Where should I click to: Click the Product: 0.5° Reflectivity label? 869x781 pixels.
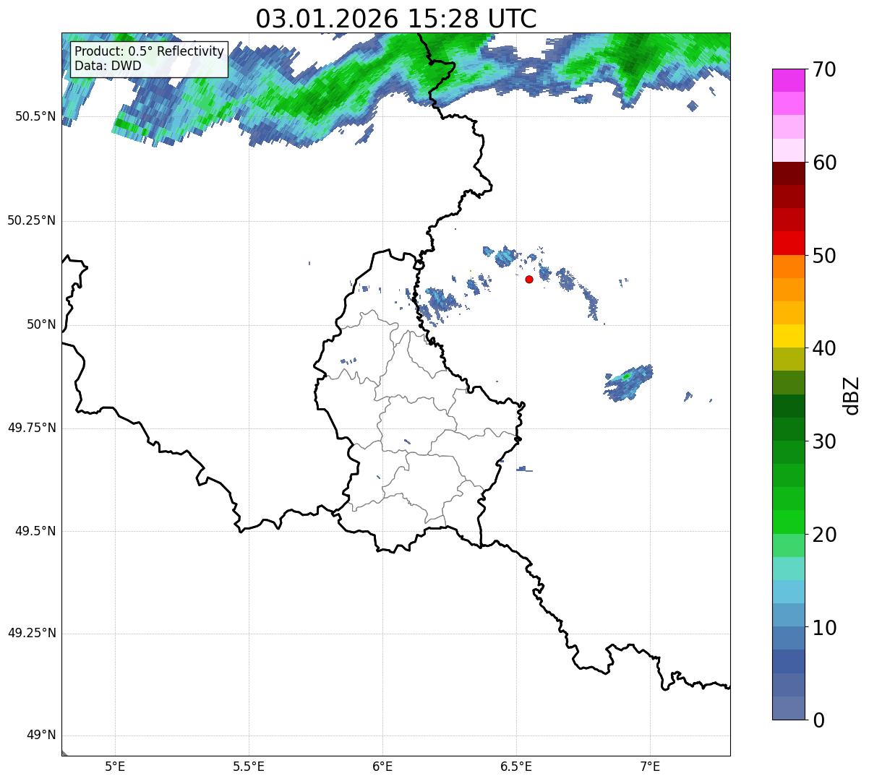[x=150, y=52]
